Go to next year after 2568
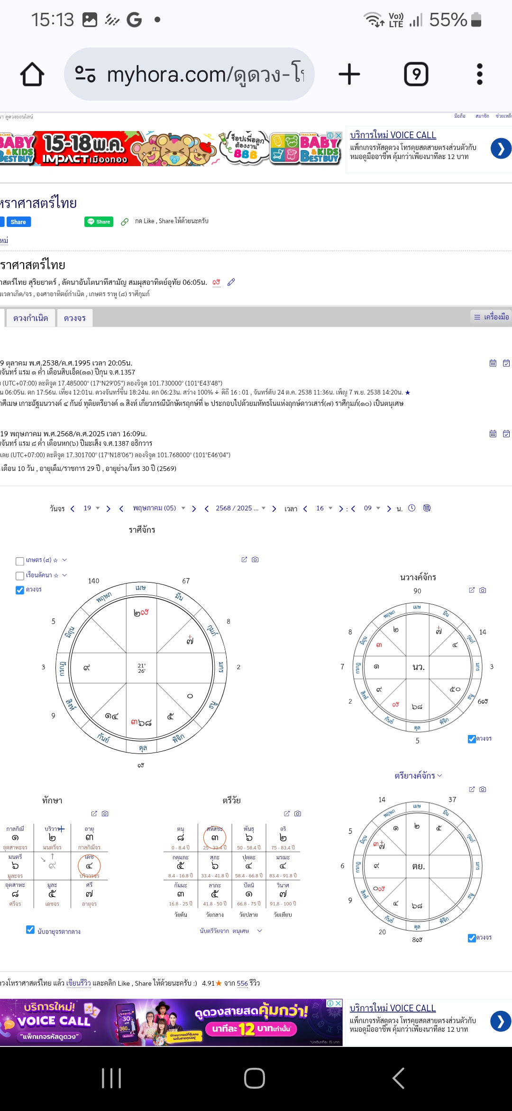The height and width of the screenshot is (1111, 512). pyautogui.click(x=274, y=508)
